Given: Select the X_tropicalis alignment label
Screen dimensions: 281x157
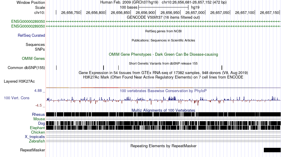Looking at the screenshot, I should coord(35,137).
